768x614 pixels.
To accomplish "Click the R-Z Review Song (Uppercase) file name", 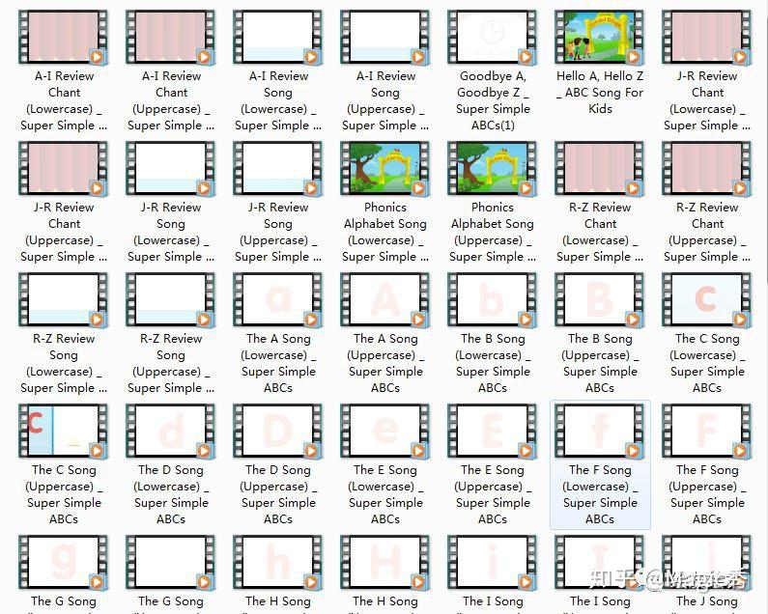I will [x=171, y=363].
